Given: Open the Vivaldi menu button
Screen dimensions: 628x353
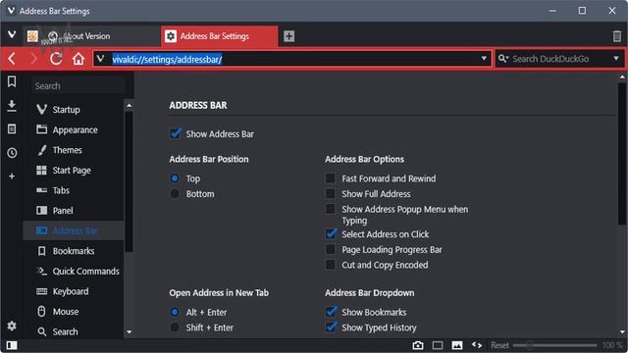Looking at the screenshot, I should click(x=12, y=35).
